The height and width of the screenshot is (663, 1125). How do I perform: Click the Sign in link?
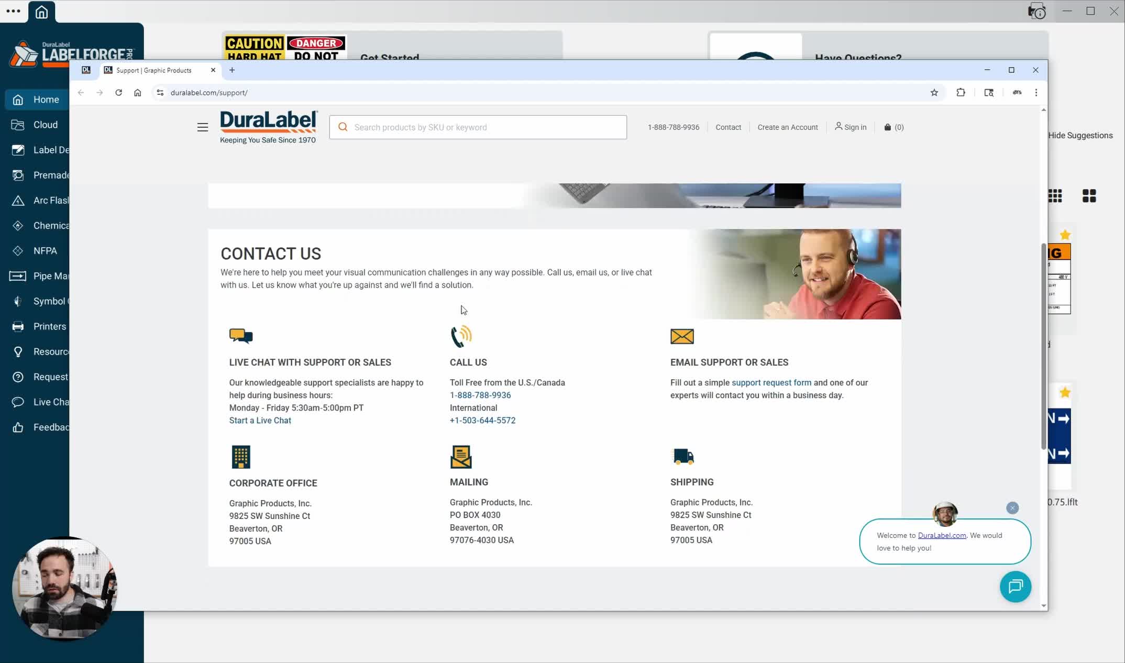click(x=851, y=127)
